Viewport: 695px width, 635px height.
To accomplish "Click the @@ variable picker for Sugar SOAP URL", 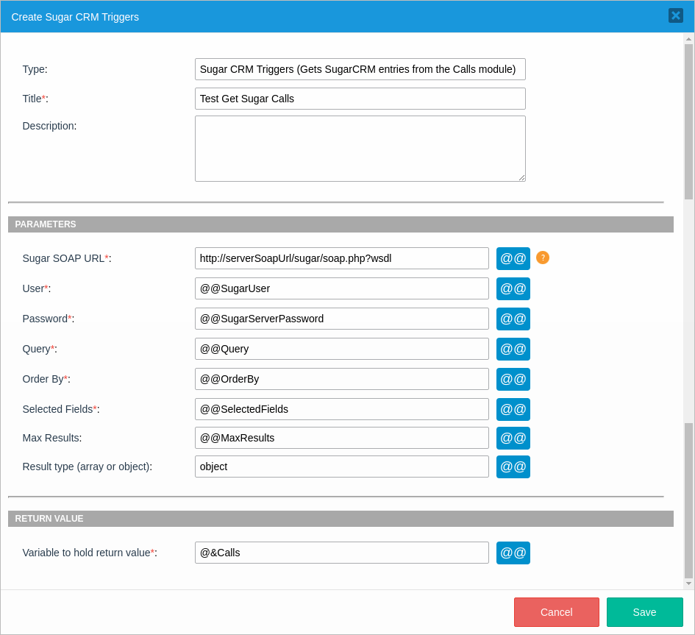I will click(x=513, y=258).
